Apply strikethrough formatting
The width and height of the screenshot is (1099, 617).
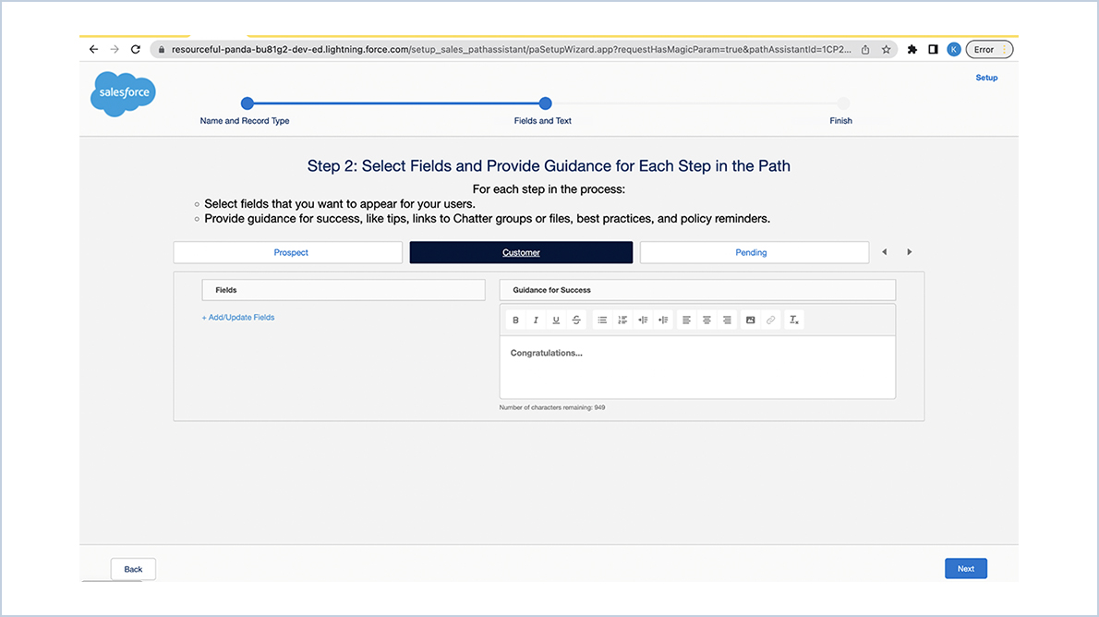coord(576,320)
